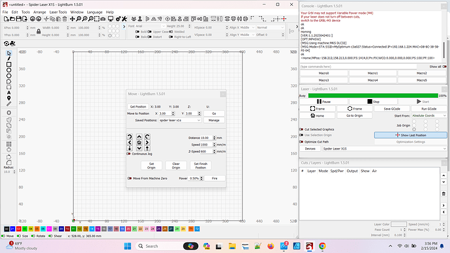Jog laser left in Move window
Viewport: 450px width, 253px height.
(130, 142)
